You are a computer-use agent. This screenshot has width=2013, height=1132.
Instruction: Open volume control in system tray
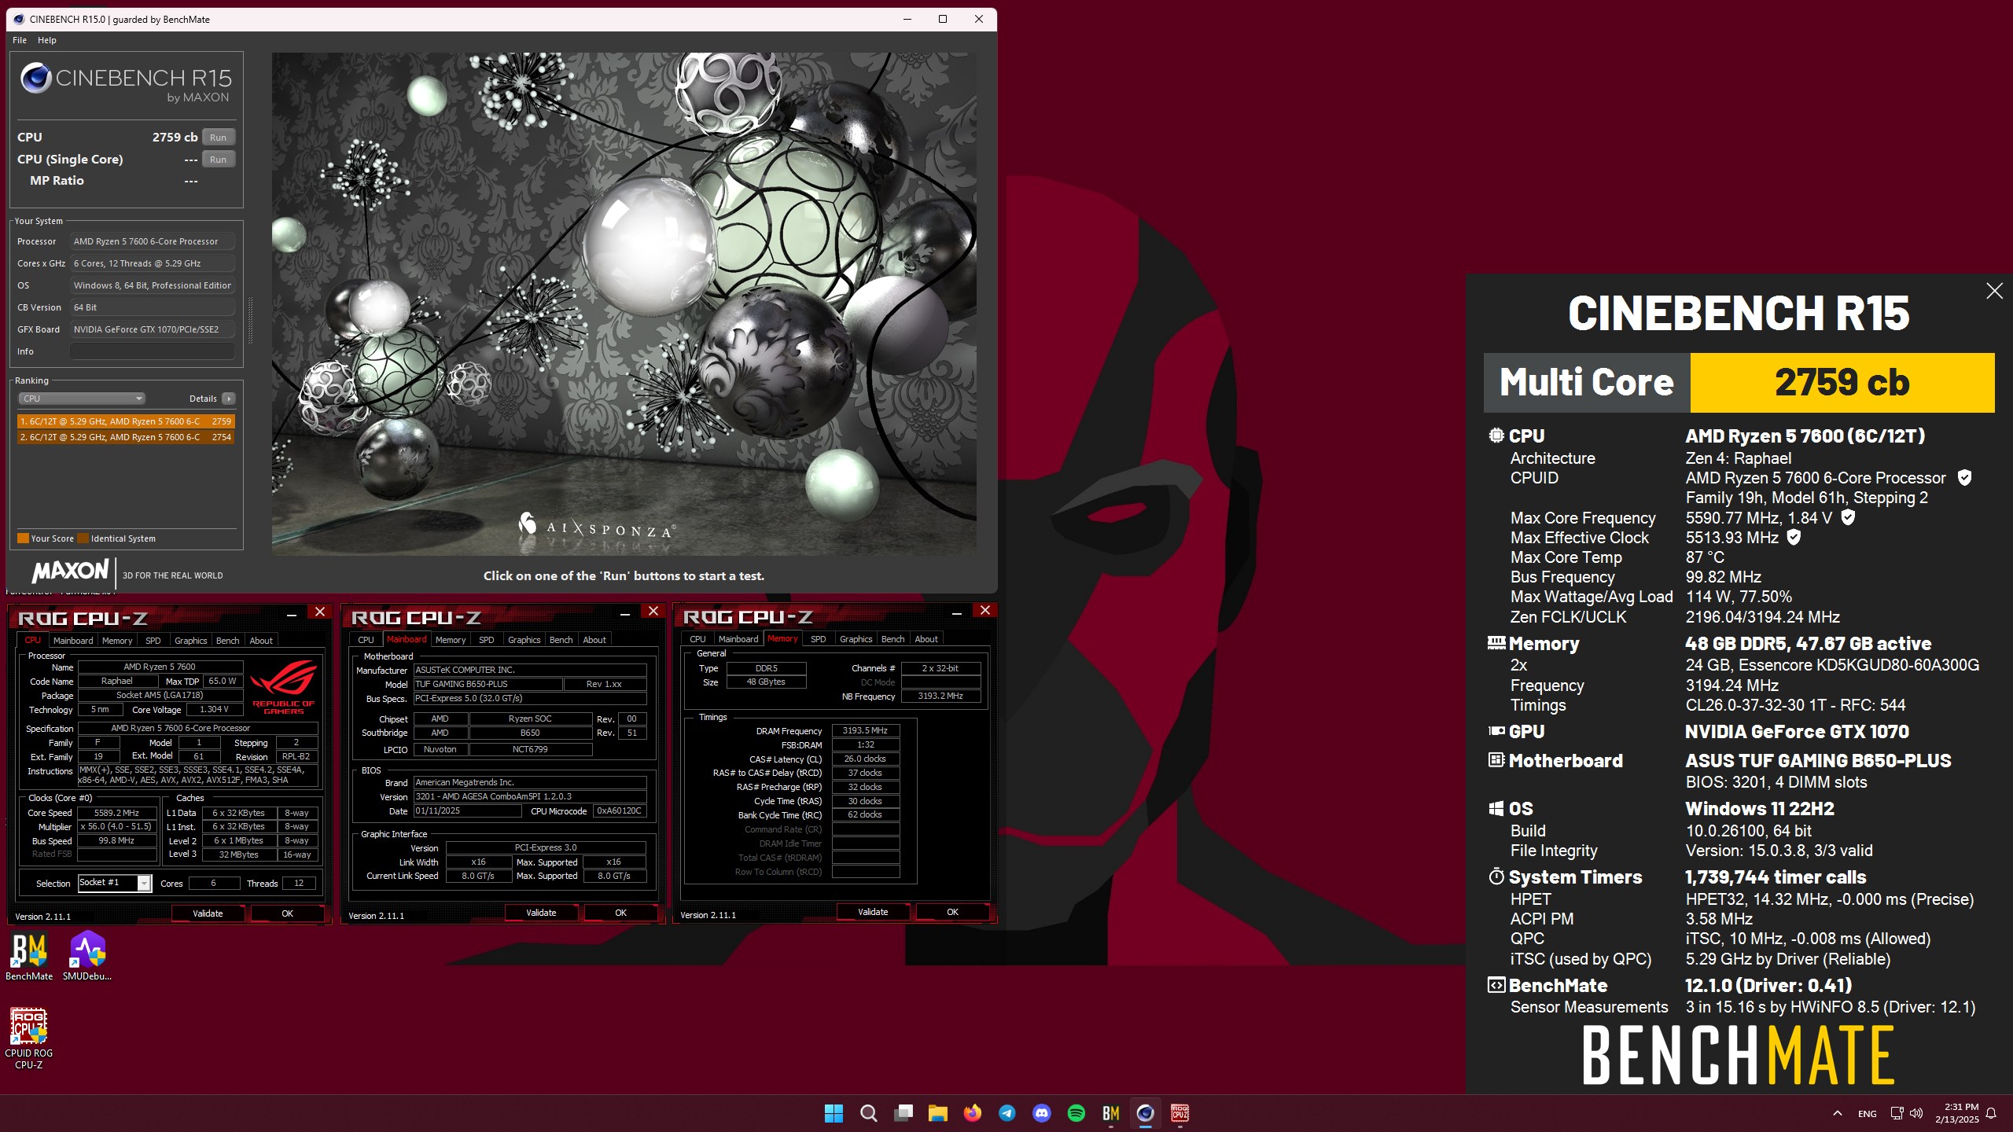point(1916,1113)
